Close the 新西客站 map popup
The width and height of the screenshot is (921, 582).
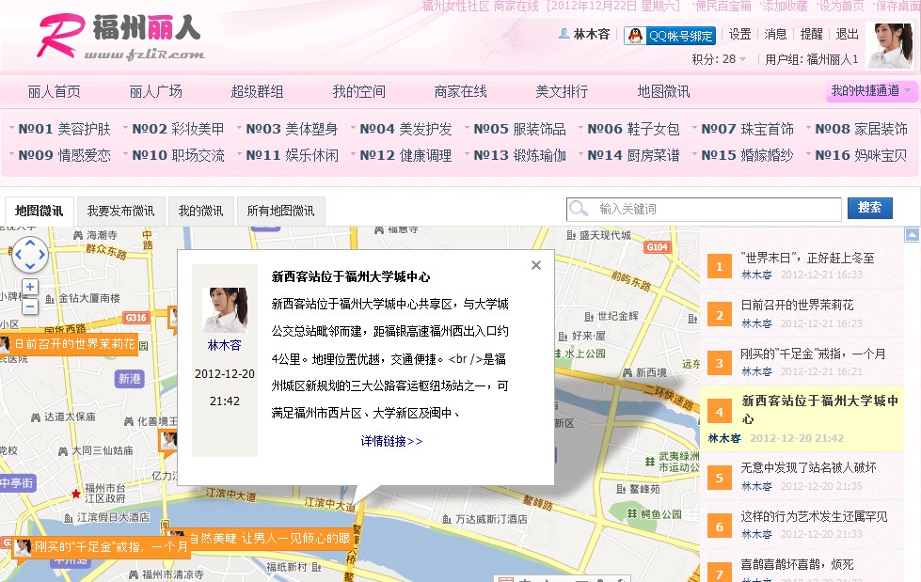(x=535, y=266)
